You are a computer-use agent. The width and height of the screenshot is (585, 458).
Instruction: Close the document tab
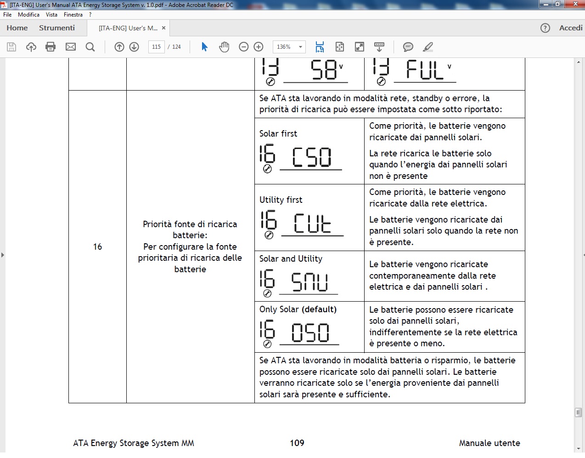tap(163, 28)
